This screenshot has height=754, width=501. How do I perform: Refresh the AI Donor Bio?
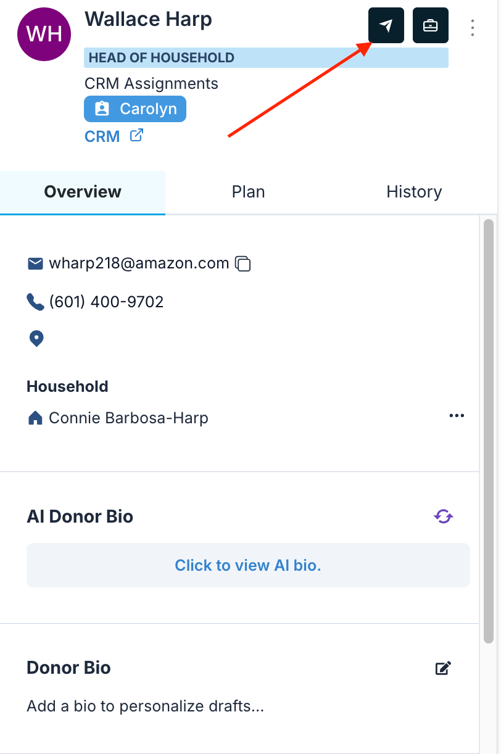(444, 516)
